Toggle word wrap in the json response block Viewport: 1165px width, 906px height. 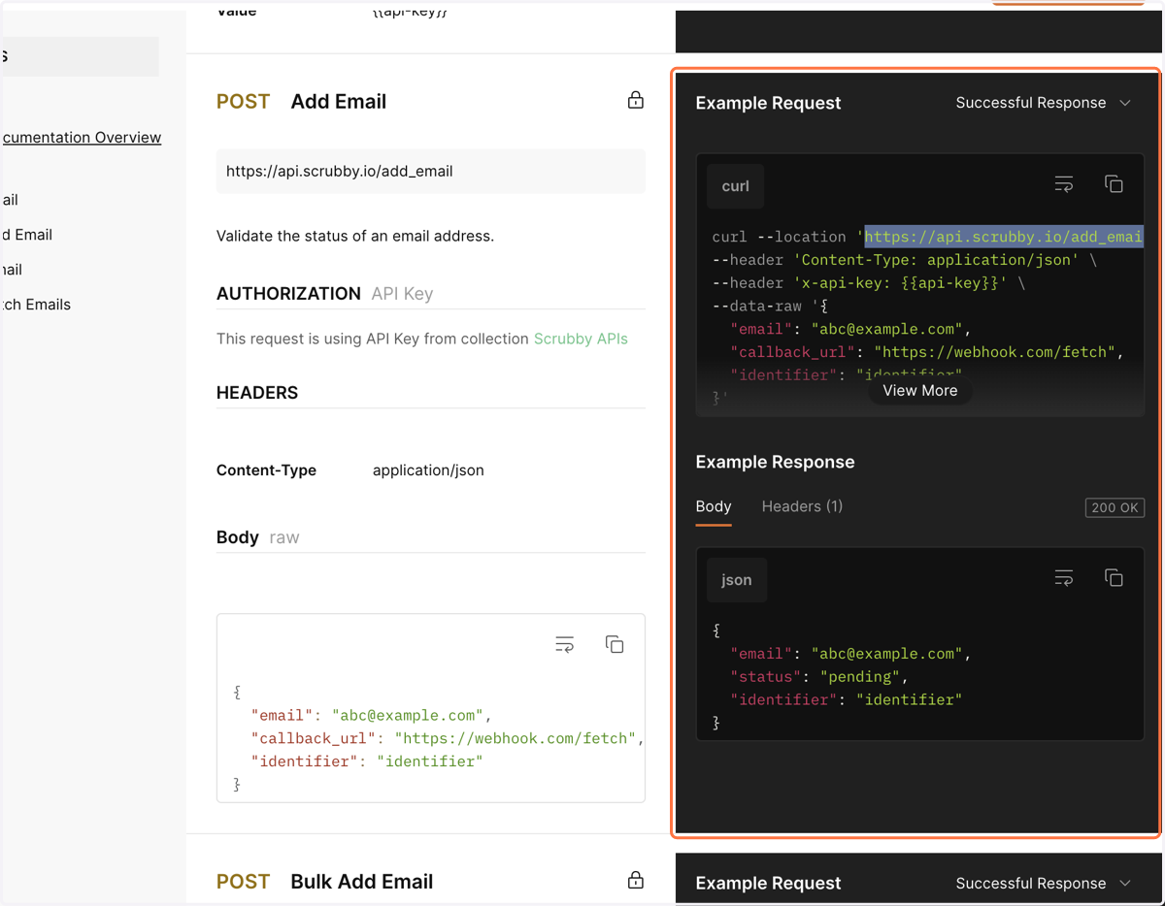point(1064,578)
